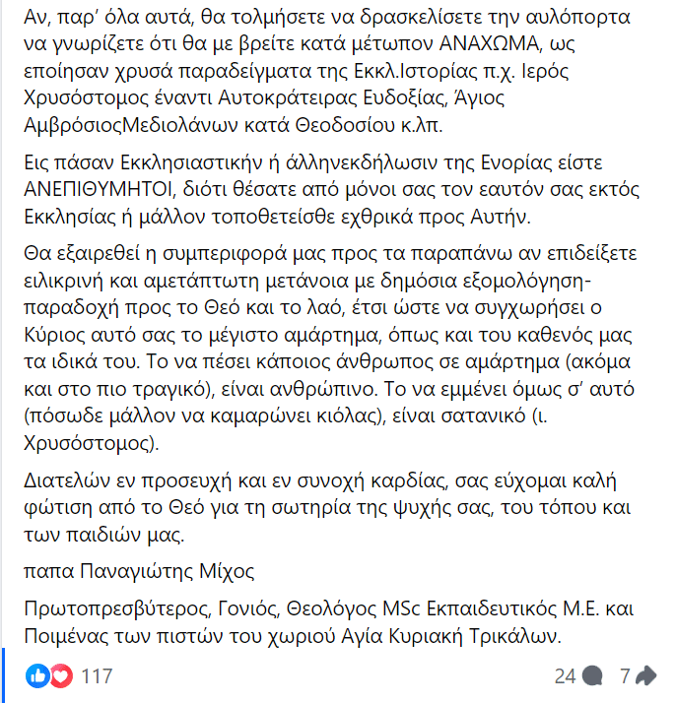Click the paragraph beginning Διατελών εν προσευχή

pyautogui.click(x=327, y=507)
